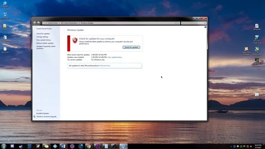This screenshot has height=149, width=265.
Task: Click All Control Panel Items breadcrumb
Action: click(69, 23)
